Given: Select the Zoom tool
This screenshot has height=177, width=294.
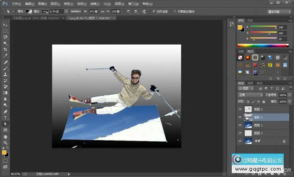Looking at the screenshot, I should pyautogui.click(x=6, y=142).
